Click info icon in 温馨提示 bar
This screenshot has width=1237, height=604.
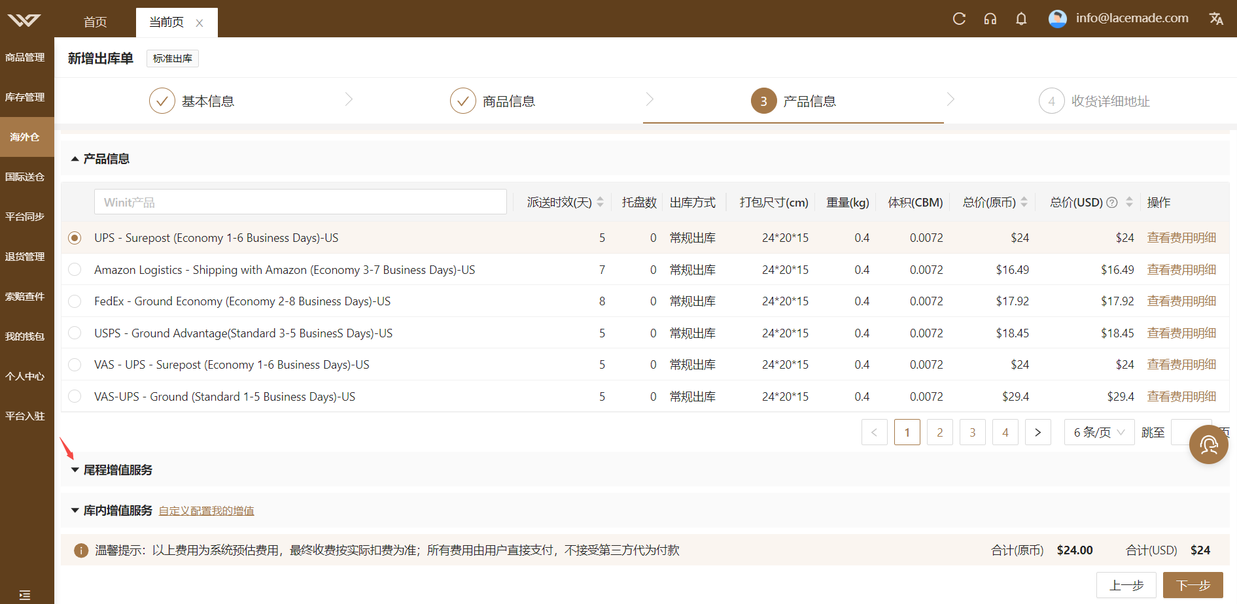pos(81,550)
